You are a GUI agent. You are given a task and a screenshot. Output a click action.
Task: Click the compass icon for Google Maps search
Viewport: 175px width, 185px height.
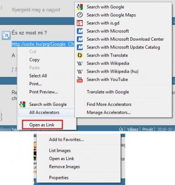pos(80,15)
